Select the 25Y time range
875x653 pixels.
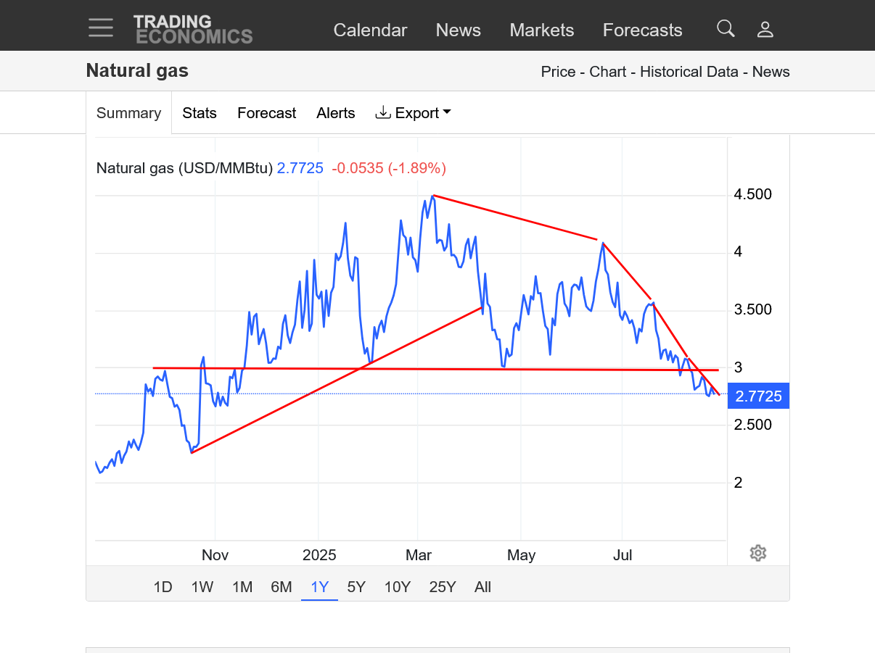pyautogui.click(x=442, y=587)
